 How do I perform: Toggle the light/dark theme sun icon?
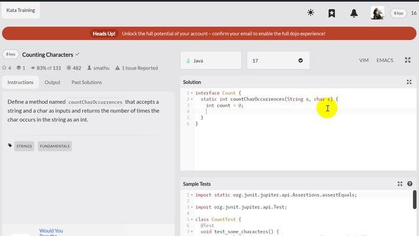pyautogui.click(x=310, y=12)
